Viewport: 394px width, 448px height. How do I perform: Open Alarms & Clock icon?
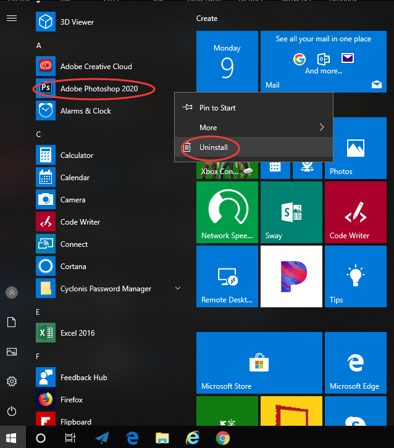pyautogui.click(x=46, y=110)
